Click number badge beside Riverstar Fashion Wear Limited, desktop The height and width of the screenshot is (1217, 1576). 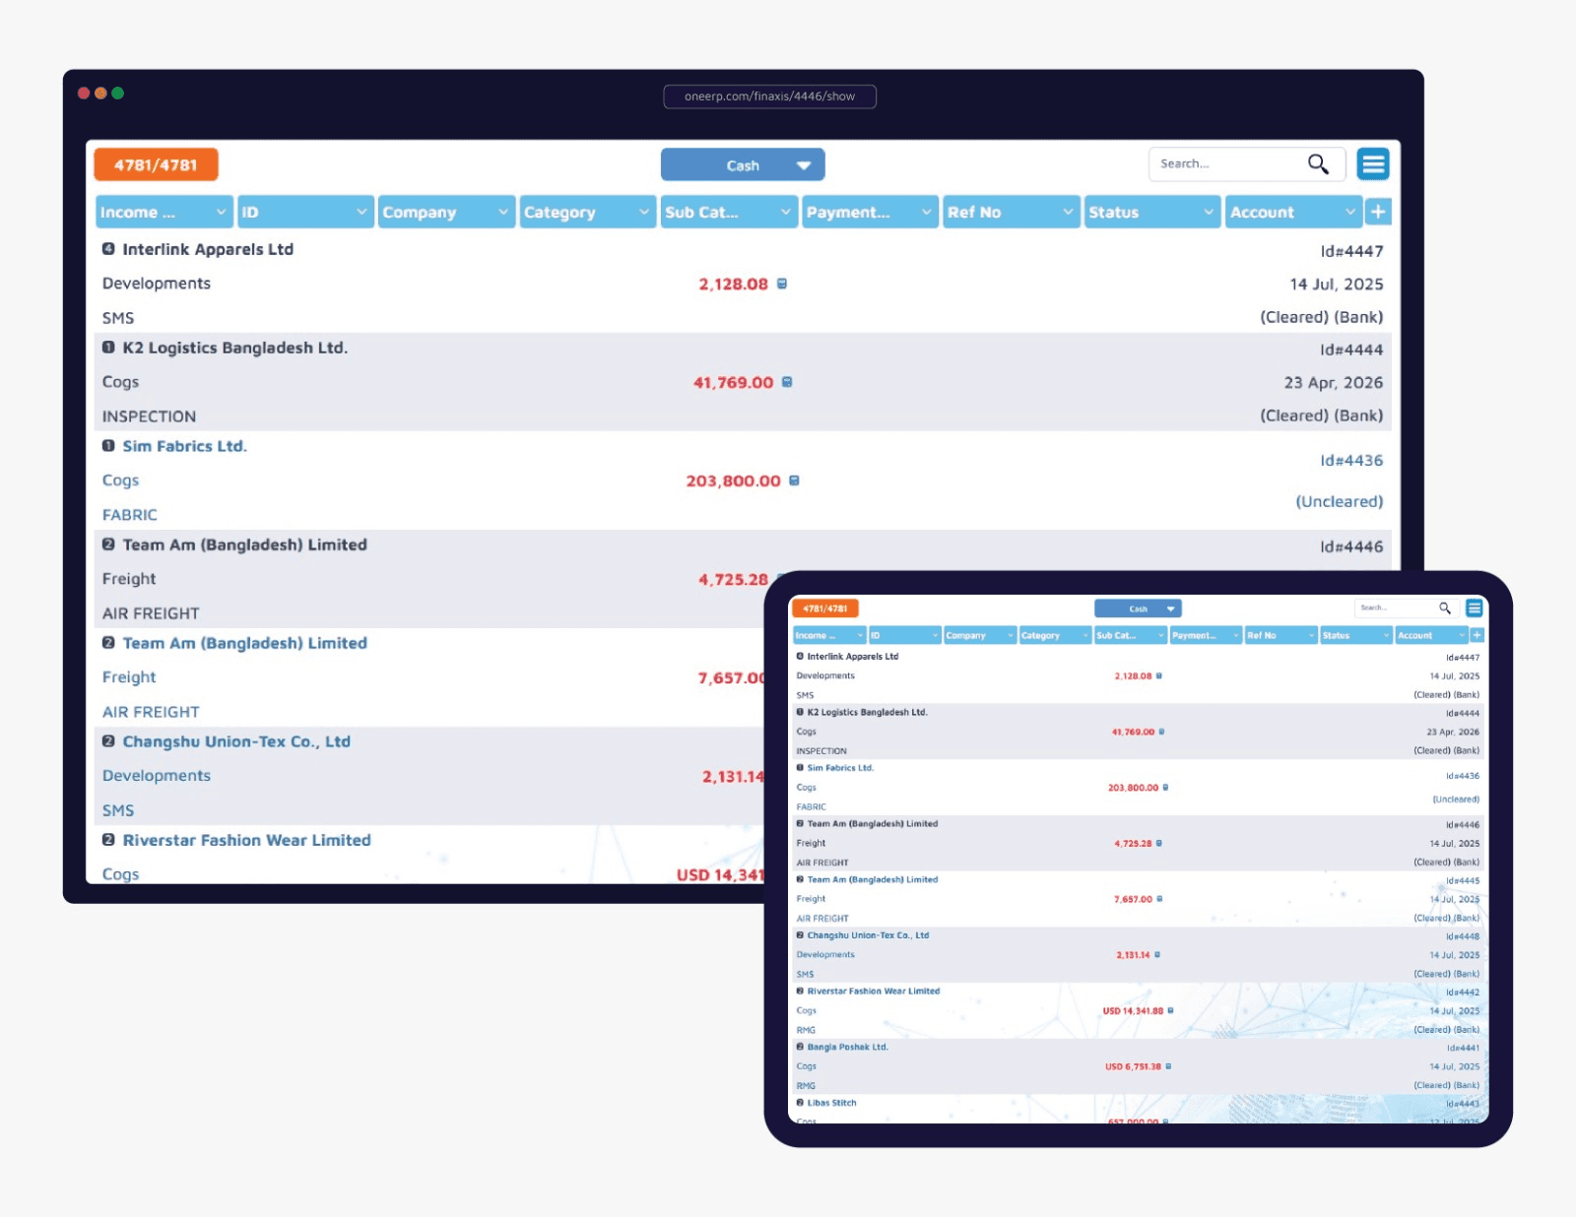108,840
